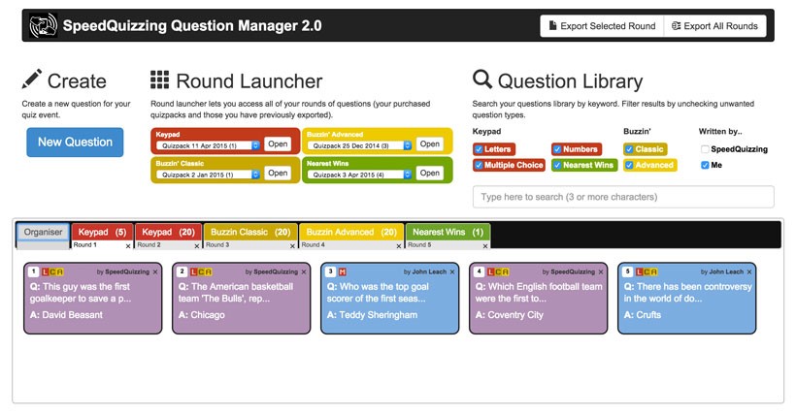This screenshot has width=796, height=414.
Task: Click the SpeedQuizzing Question Manager 2.0 title
Action: click(192, 26)
